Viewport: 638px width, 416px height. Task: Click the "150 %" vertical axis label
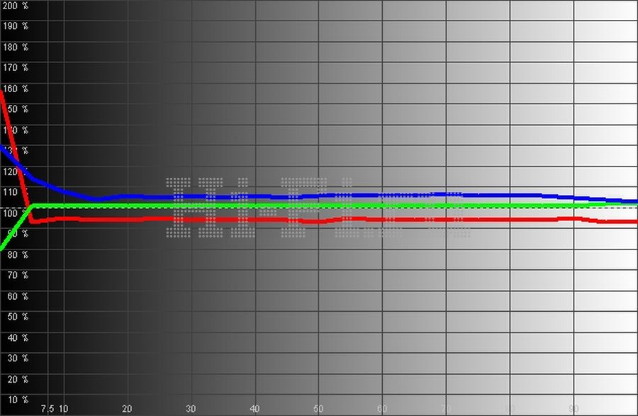tap(16, 110)
